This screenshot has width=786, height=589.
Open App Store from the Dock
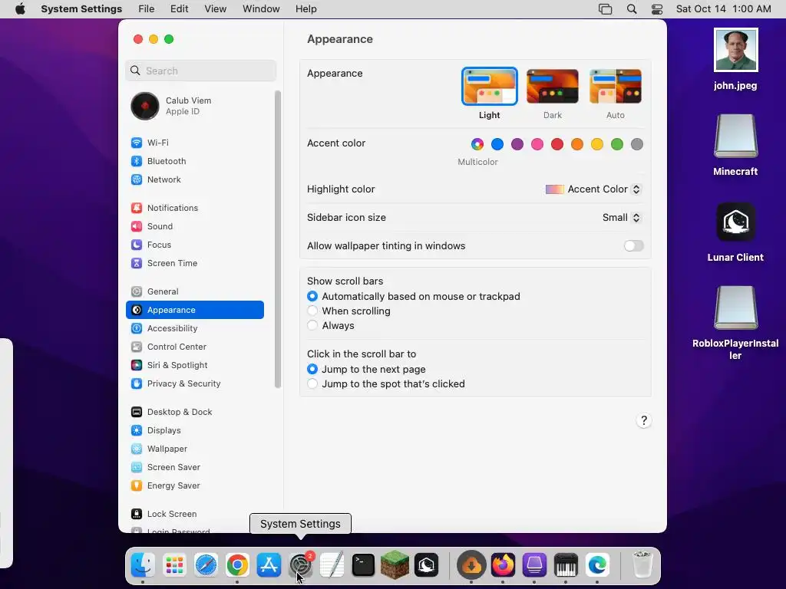[x=269, y=565]
